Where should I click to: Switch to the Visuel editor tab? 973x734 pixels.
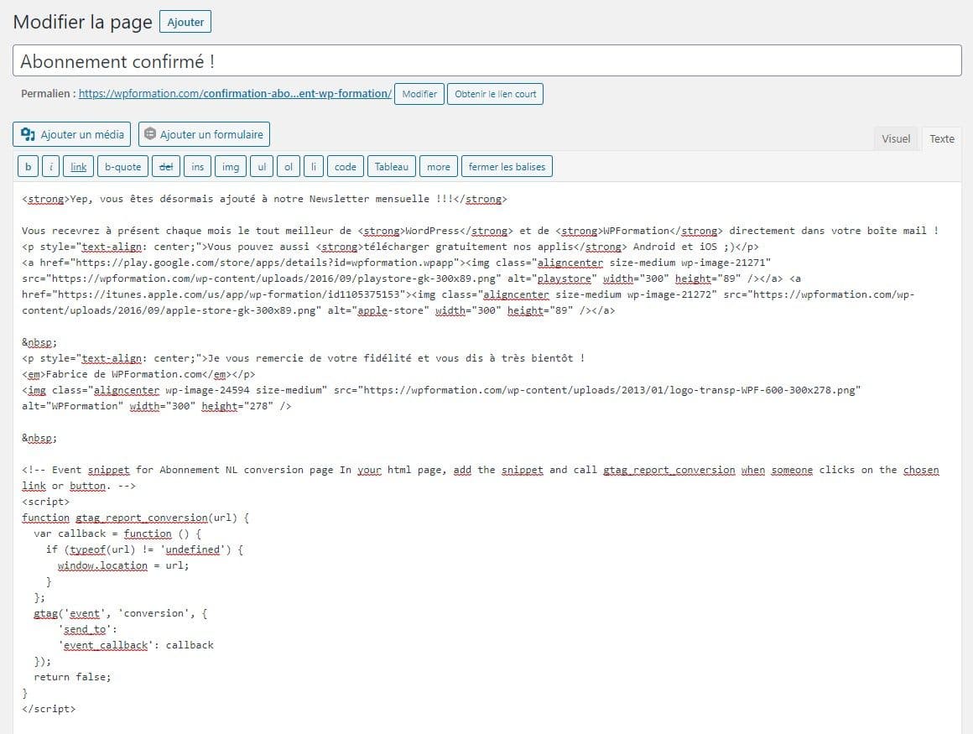pyautogui.click(x=896, y=138)
